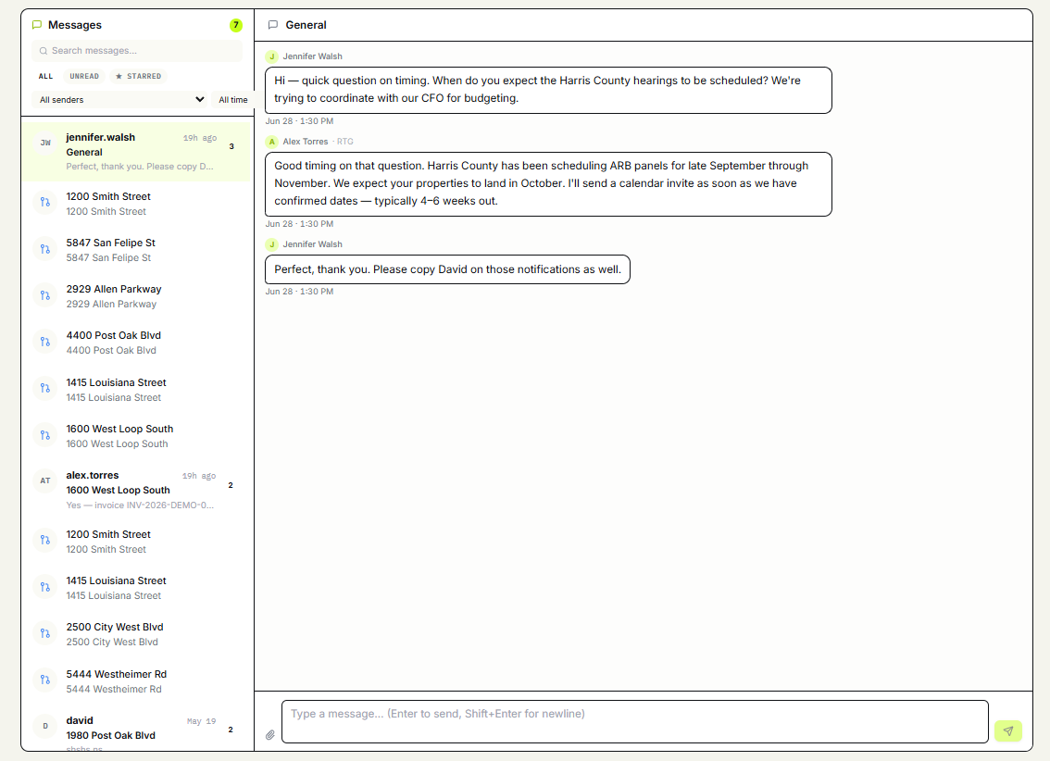Open the jennifer.walsh General conversation
The height and width of the screenshot is (761, 1050).
(136, 152)
